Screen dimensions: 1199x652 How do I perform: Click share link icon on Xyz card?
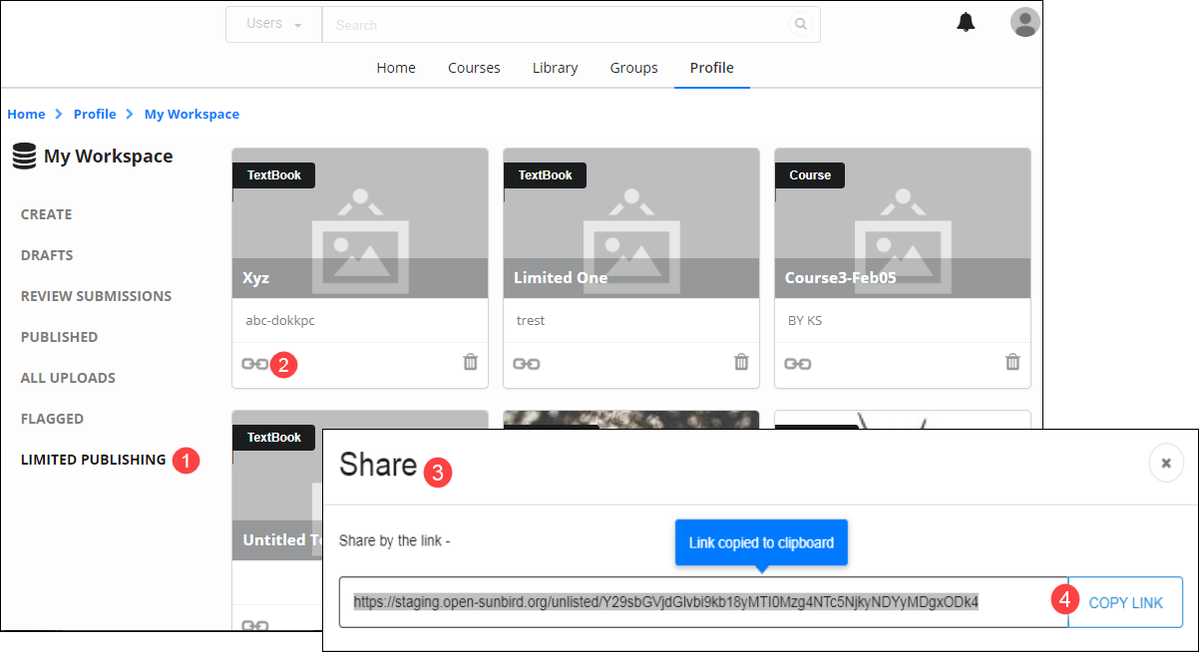[254, 364]
